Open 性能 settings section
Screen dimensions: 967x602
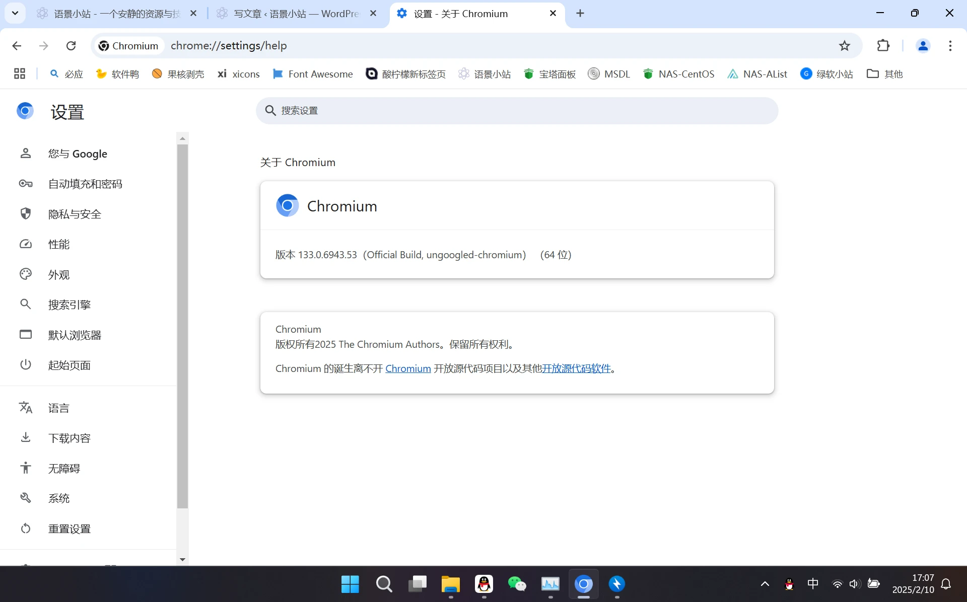(88, 245)
